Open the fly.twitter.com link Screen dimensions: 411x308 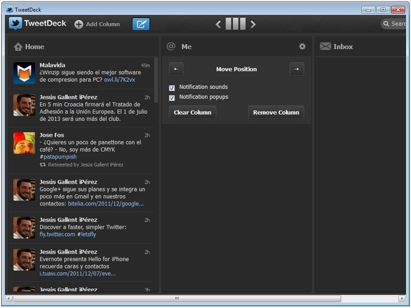(57, 234)
